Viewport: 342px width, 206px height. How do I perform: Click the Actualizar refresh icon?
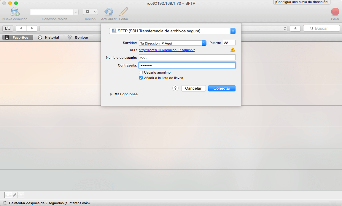109,12
